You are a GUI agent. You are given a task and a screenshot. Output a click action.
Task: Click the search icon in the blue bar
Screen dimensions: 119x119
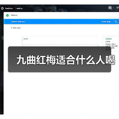[116, 22]
